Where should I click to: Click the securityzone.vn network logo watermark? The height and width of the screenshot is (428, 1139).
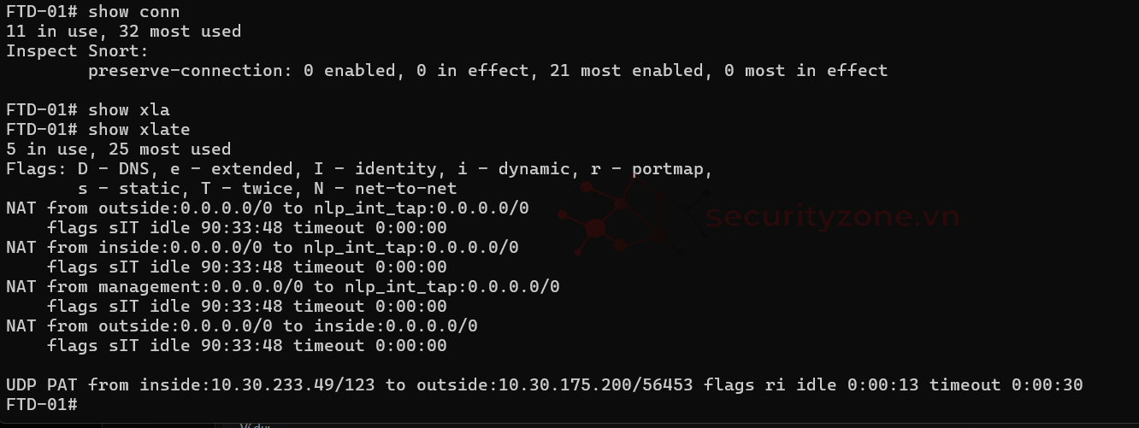616,218
